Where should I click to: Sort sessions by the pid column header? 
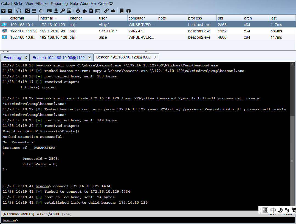pos(230,18)
